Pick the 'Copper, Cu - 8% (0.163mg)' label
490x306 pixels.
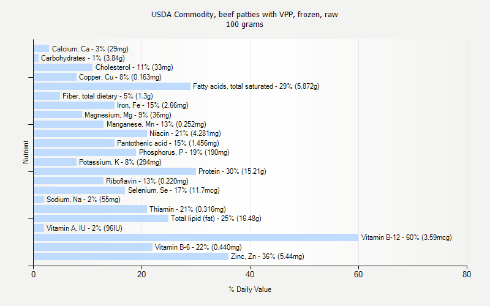tap(120, 77)
